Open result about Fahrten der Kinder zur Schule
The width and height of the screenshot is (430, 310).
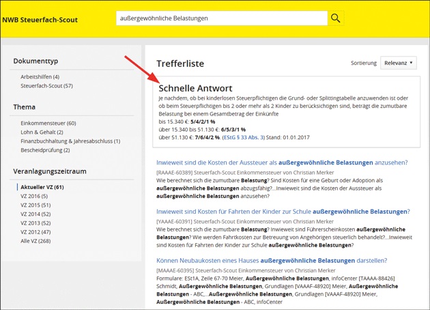pos(283,212)
